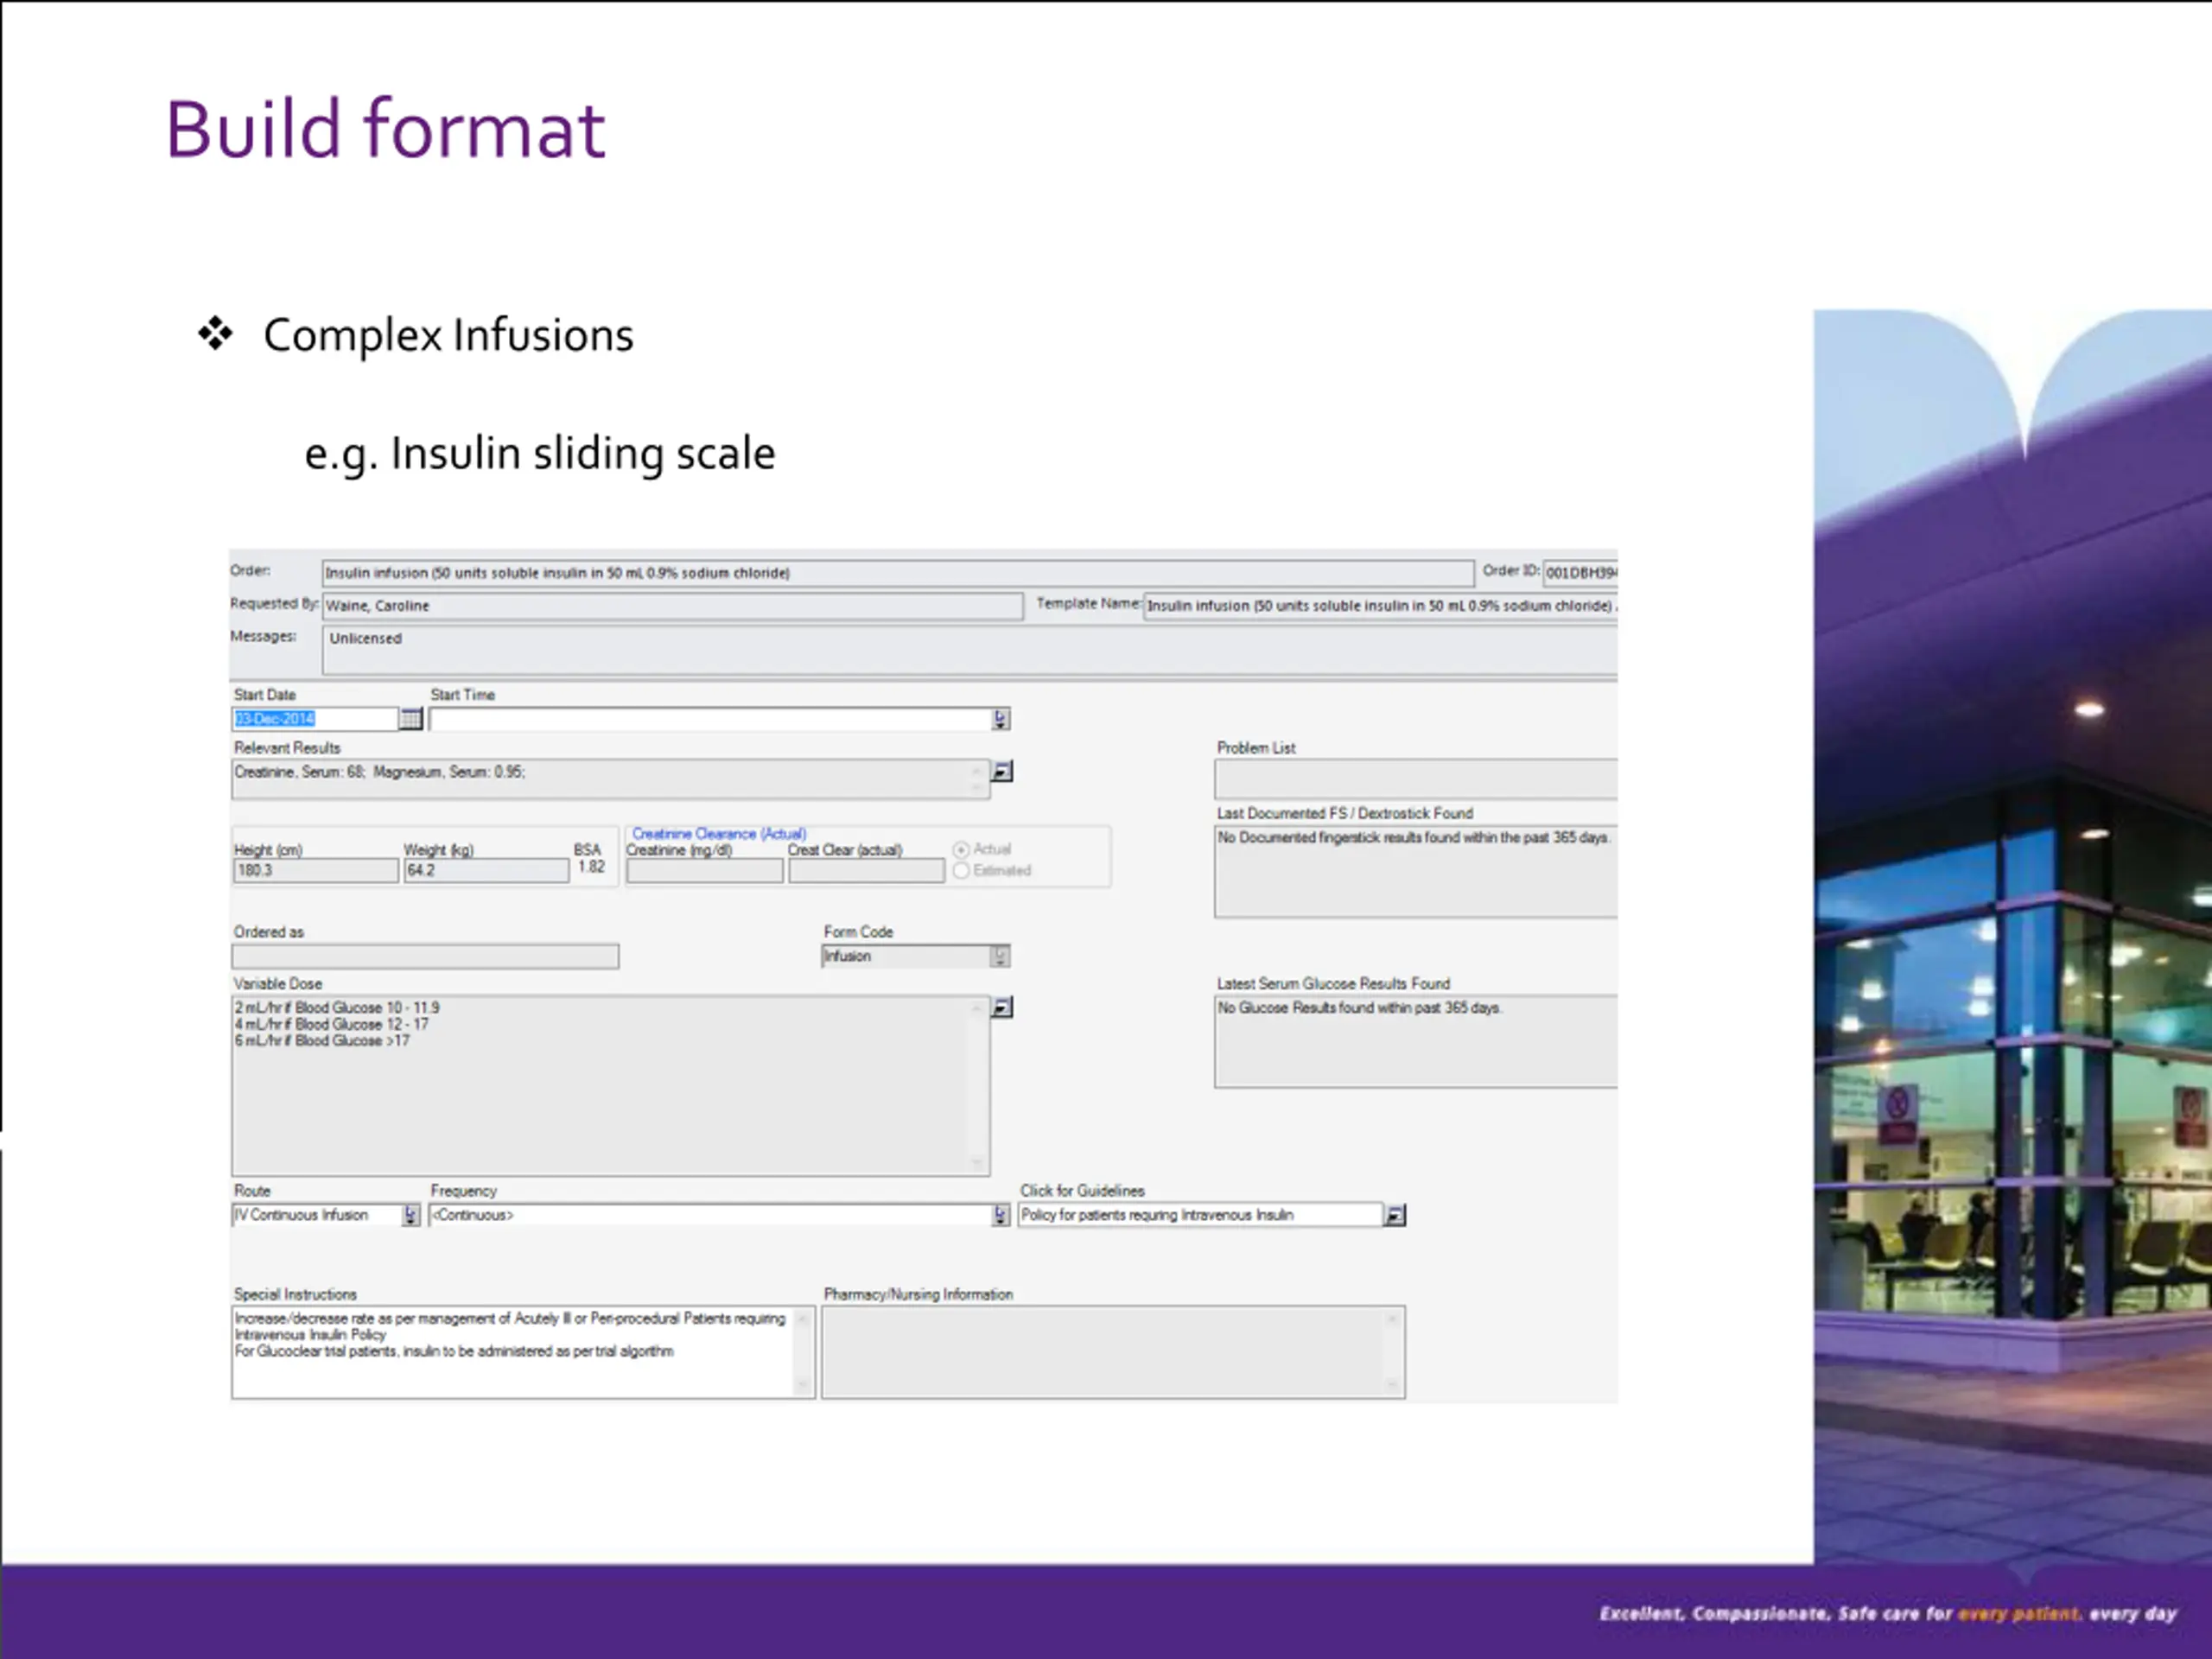
Task: Click the Ordered as field
Action: 425,957
